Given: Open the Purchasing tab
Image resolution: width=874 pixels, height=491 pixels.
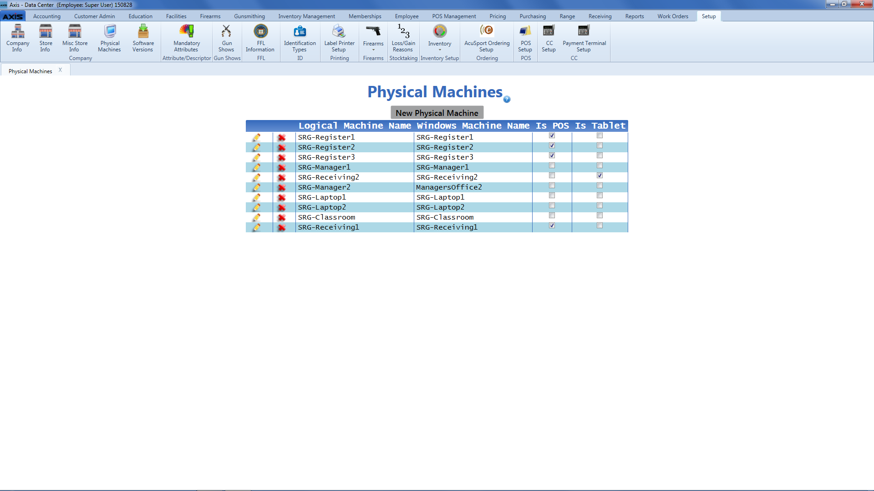Looking at the screenshot, I should click(533, 16).
